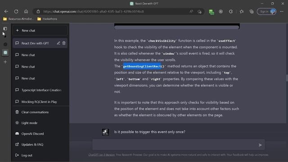Start a New chat from sidebar button
The height and width of the screenshot is (162, 288).
pyautogui.click(x=40, y=31)
